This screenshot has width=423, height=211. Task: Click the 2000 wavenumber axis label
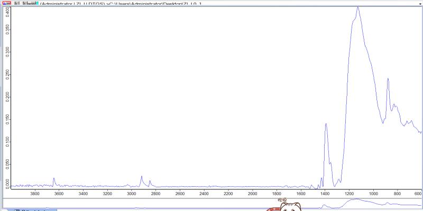(x=253, y=194)
